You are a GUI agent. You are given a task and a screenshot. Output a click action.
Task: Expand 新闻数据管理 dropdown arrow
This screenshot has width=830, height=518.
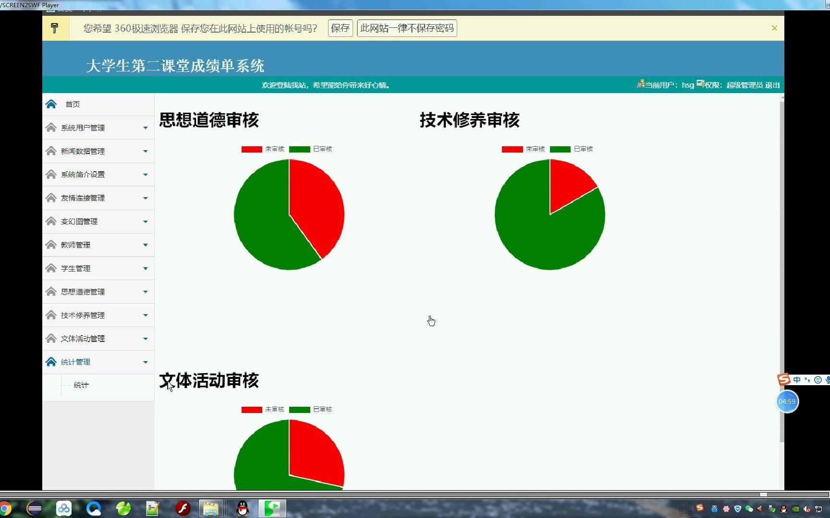pyautogui.click(x=145, y=151)
